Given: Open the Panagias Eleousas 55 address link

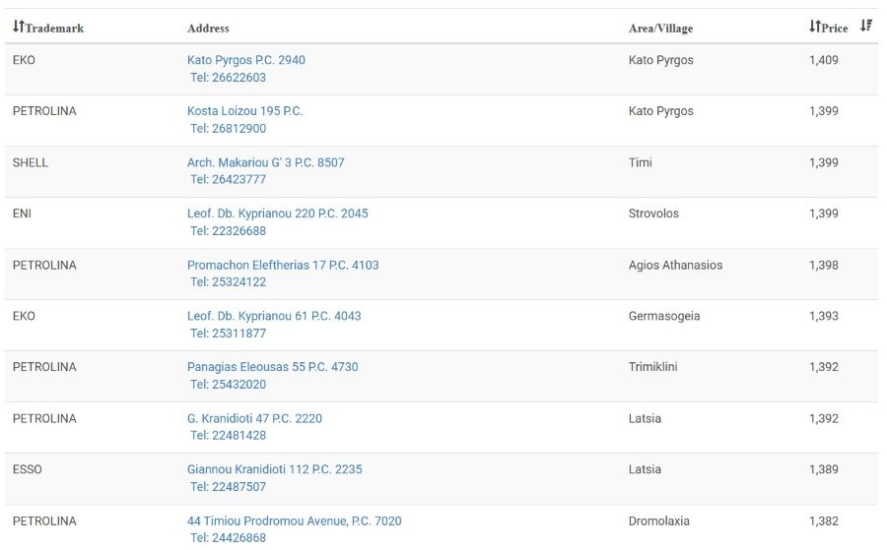Looking at the screenshot, I should point(272,367).
